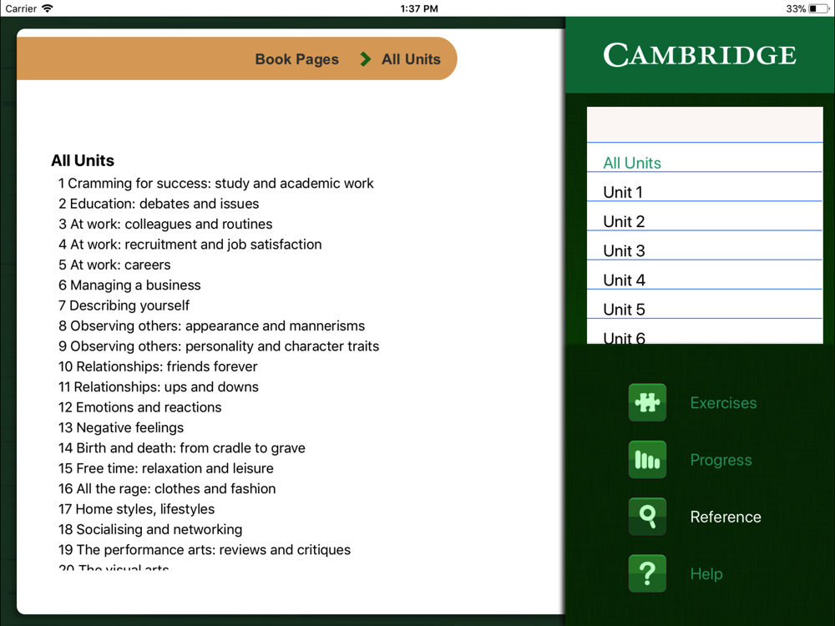The width and height of the screenshot is (835, 626).
Task: Click the 1:37 PM clock in status bar
Action: coord(419,8)
